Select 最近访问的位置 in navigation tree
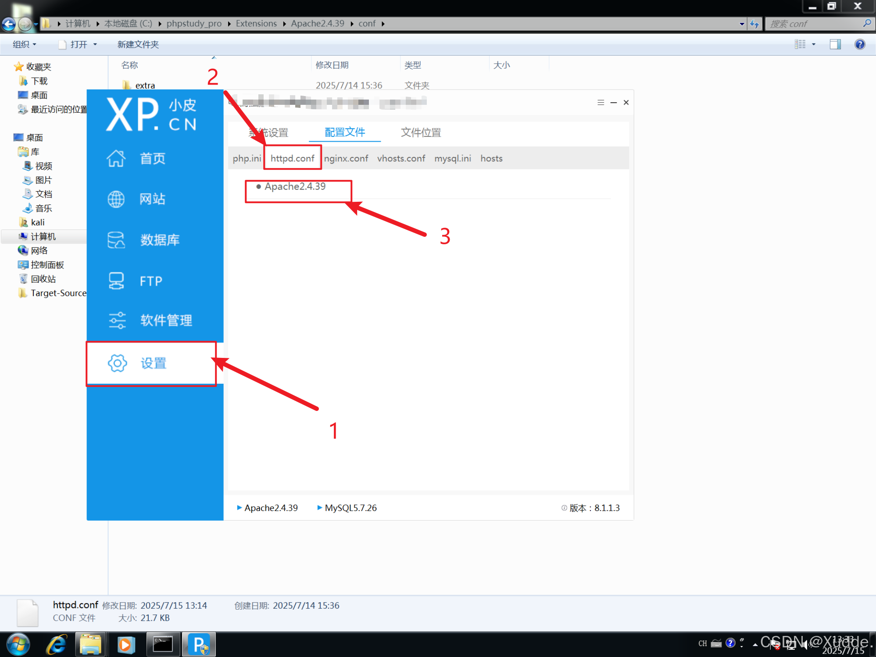This screenshot has height=657, width=876. coord(52,109)
